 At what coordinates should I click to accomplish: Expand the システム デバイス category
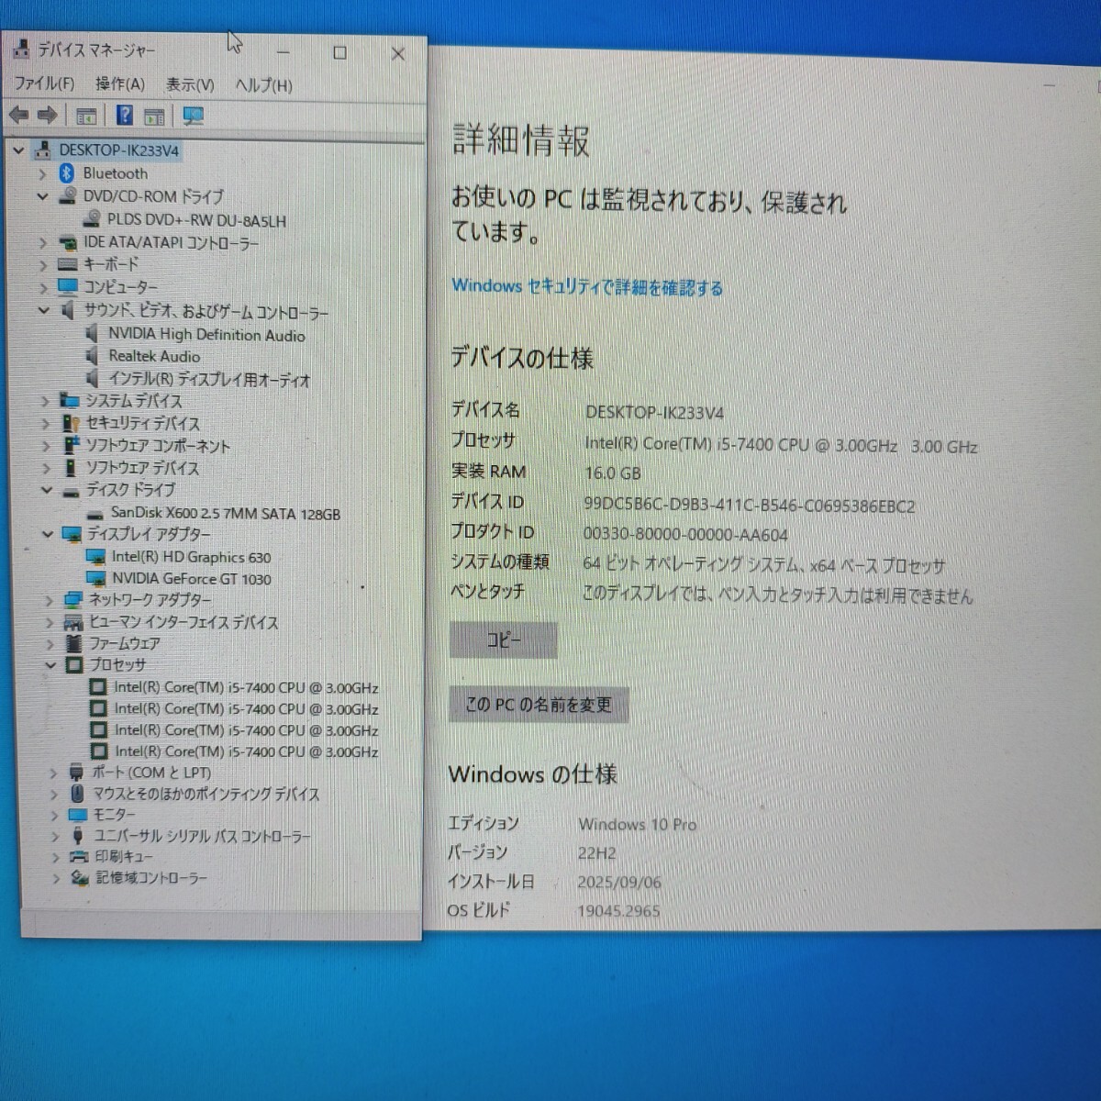pos(45,401)
